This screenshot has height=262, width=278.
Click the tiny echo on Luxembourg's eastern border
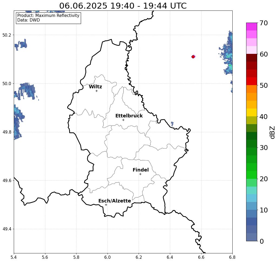coord(172,124)
